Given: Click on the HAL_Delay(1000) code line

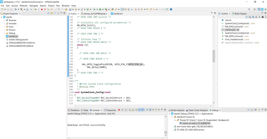Looking at the screenshot, I should tap(97, 67).
